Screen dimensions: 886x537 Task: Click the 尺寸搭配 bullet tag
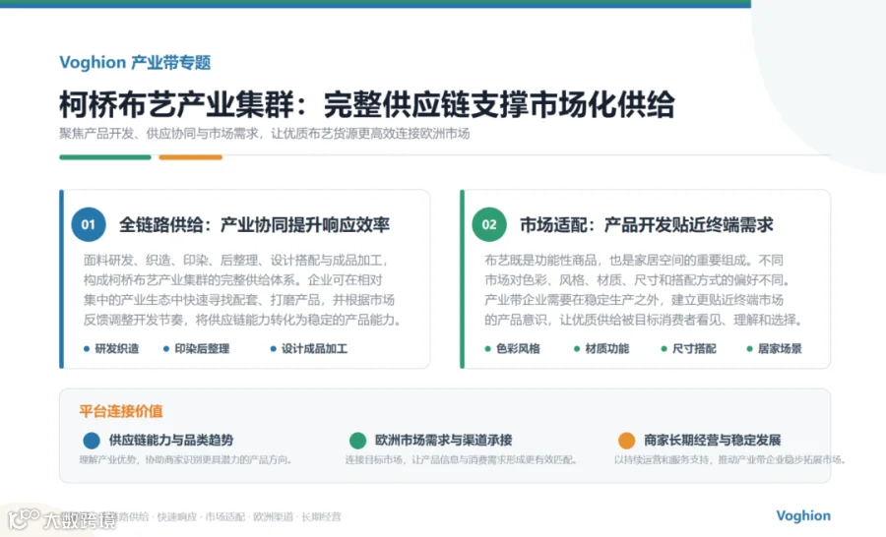688,349
